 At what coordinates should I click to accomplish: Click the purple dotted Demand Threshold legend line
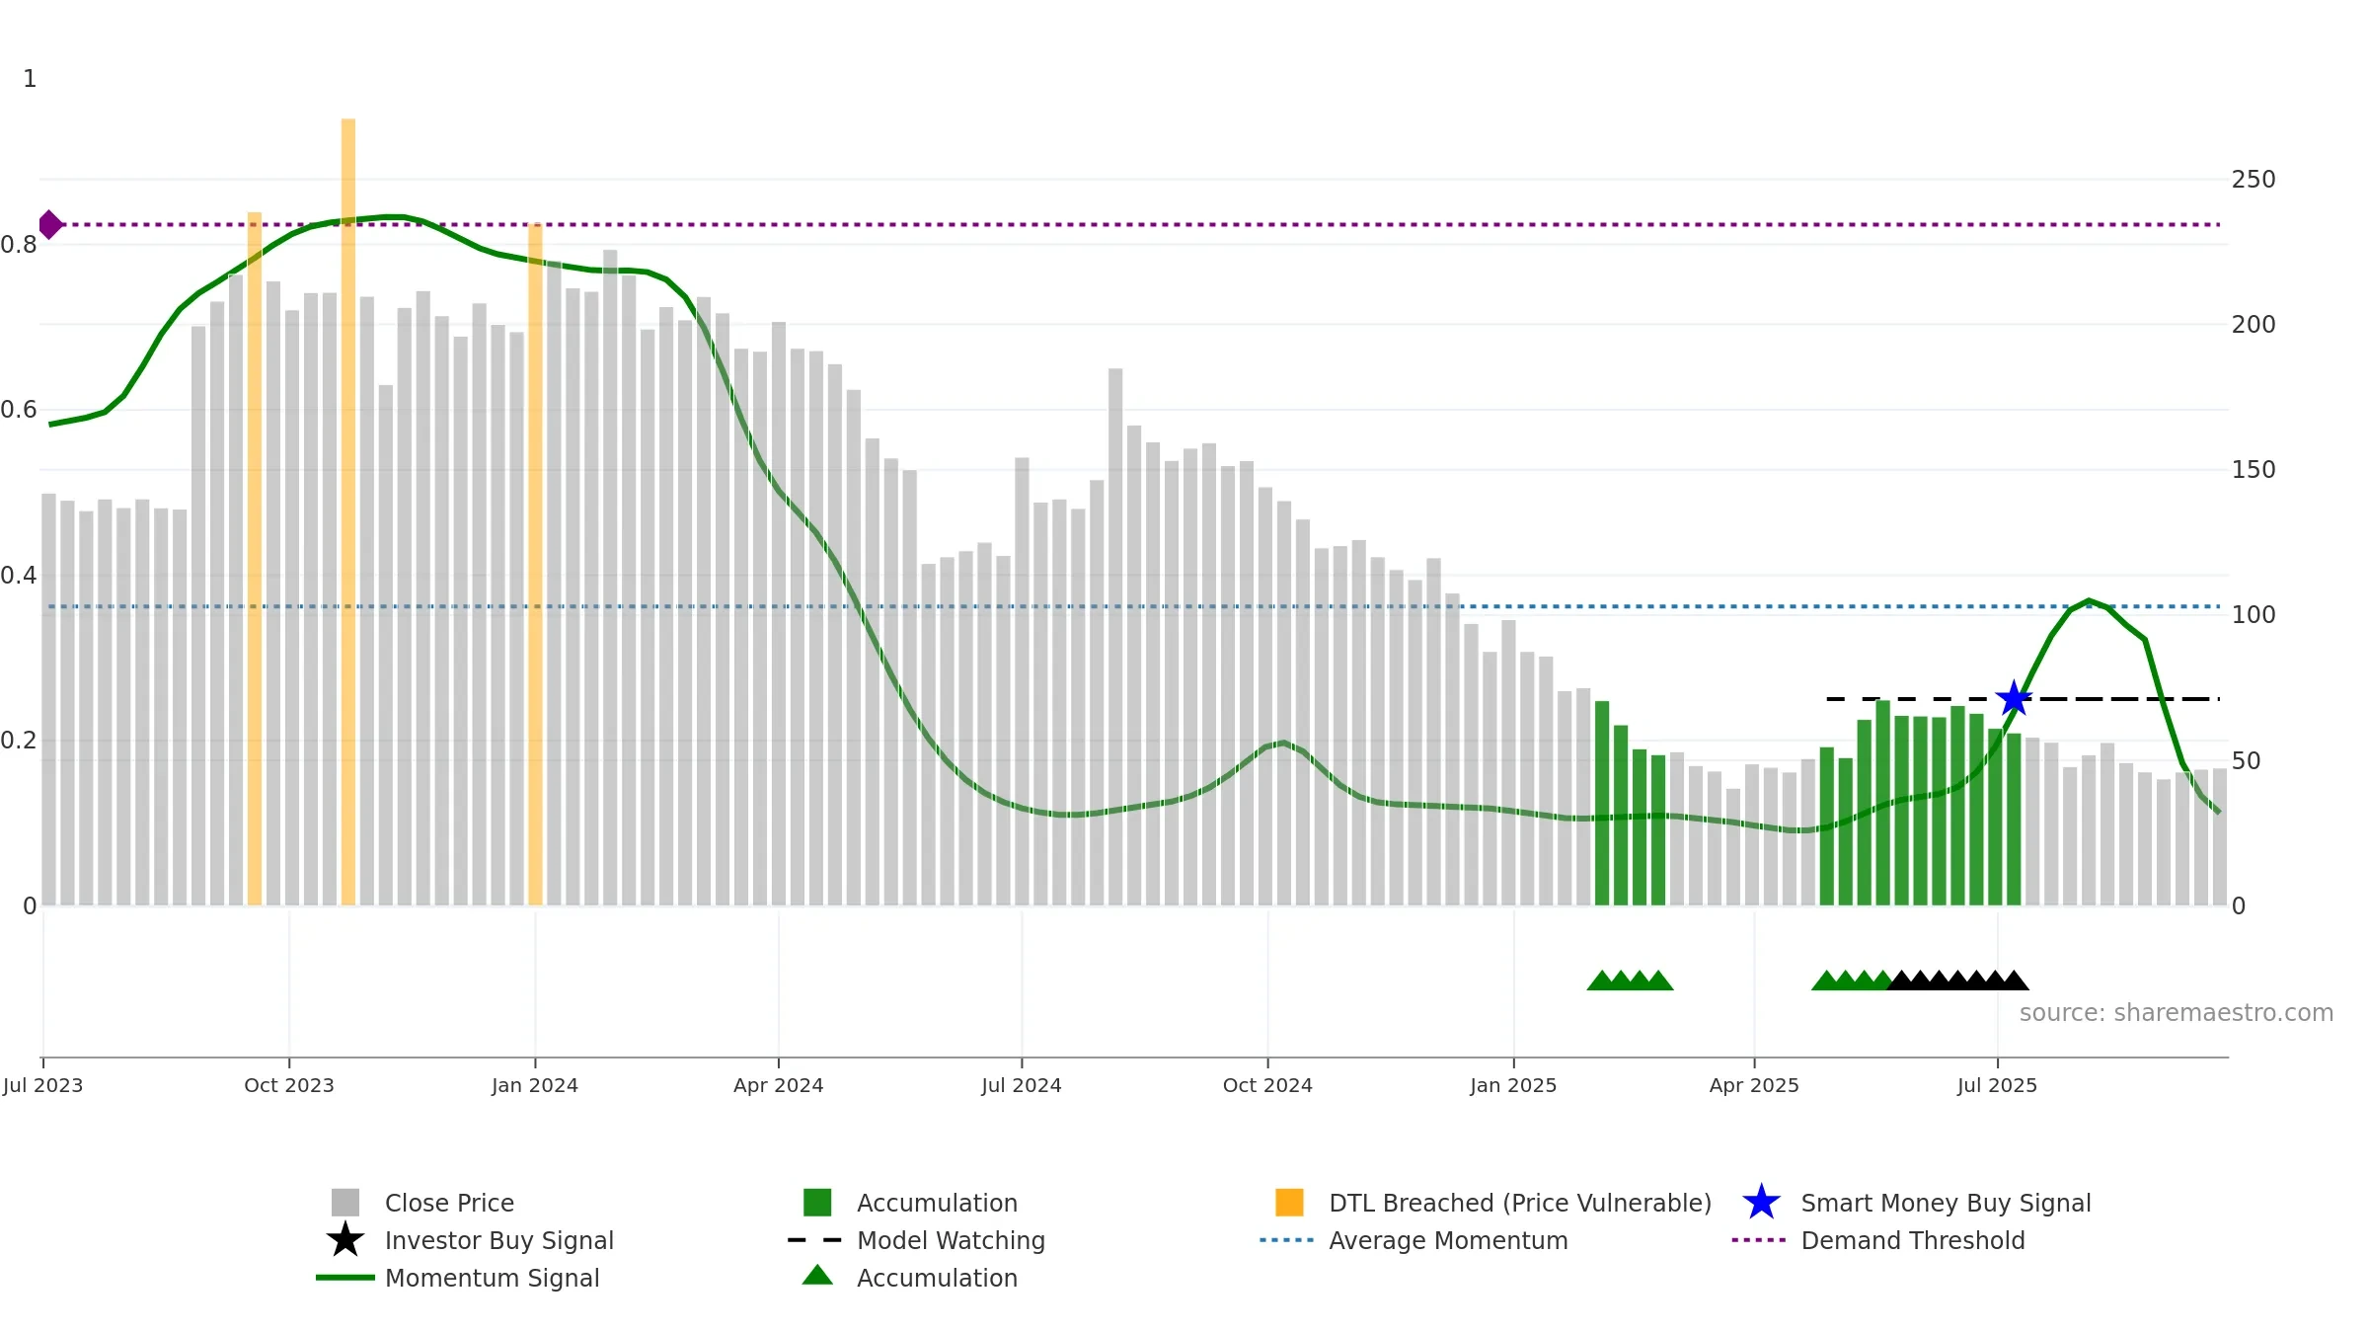(1759, 1240)
